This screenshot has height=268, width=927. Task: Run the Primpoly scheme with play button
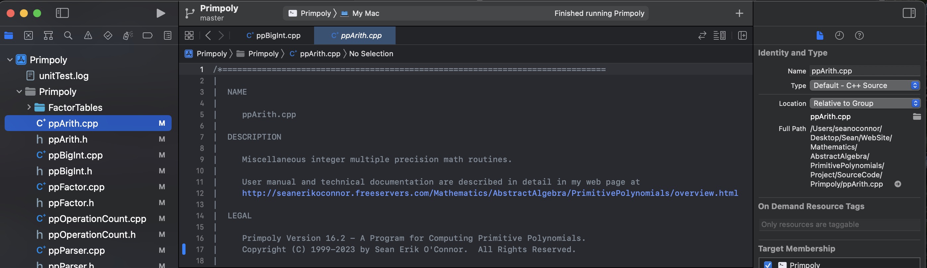pos(160,13)
